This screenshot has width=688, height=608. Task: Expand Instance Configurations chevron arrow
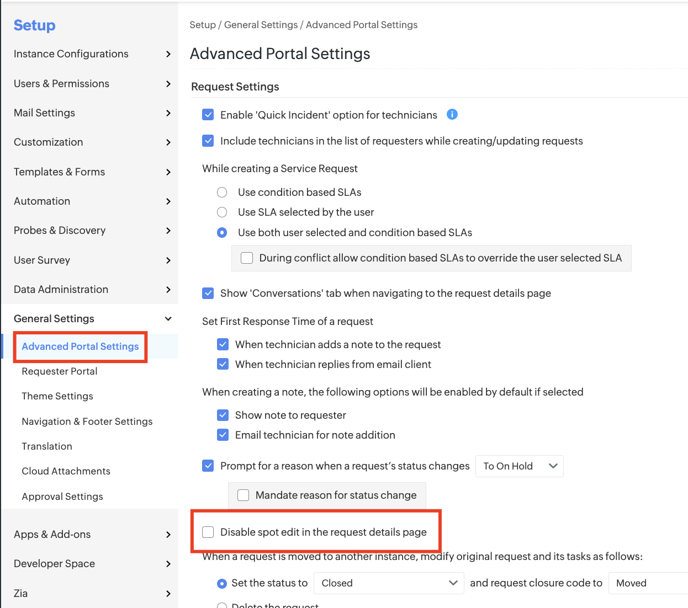pos(168,54)
